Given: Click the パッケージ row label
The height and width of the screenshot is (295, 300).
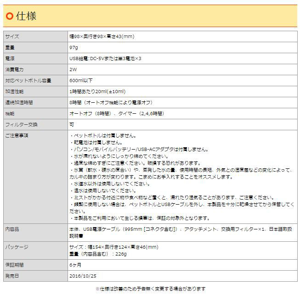Looking at the screenshot, I should [17, 247].
